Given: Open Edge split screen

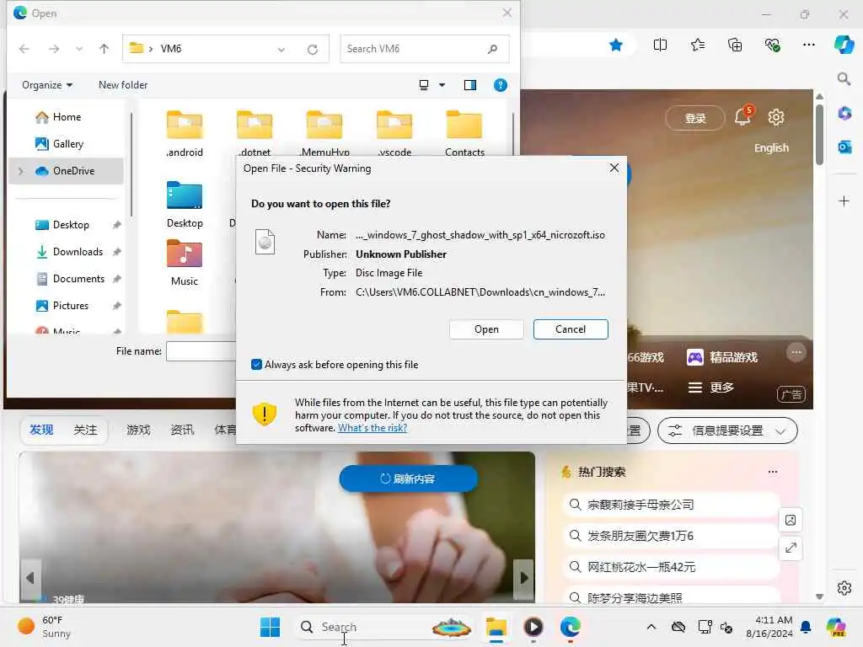Looking at the screenshot, I should pyautogui.click(x=660, y=45).
